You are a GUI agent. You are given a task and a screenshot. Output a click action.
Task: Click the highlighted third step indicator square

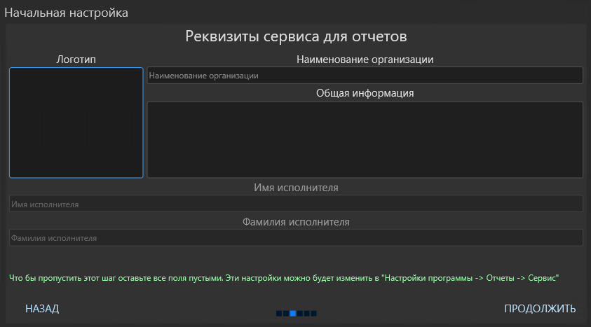tap(293, 314)
